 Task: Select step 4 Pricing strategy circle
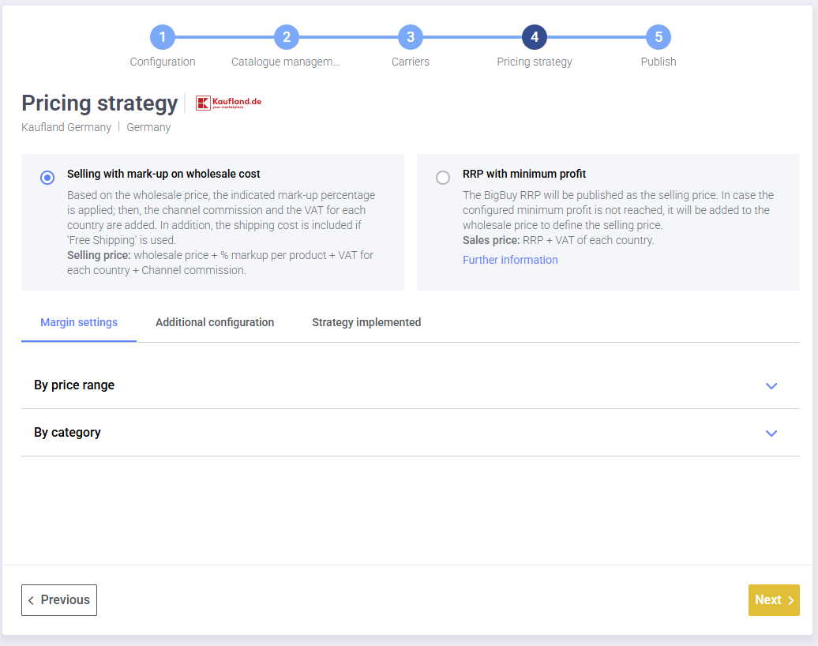(535, 37)
